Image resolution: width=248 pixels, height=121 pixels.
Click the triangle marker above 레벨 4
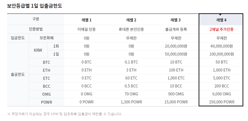220,15
